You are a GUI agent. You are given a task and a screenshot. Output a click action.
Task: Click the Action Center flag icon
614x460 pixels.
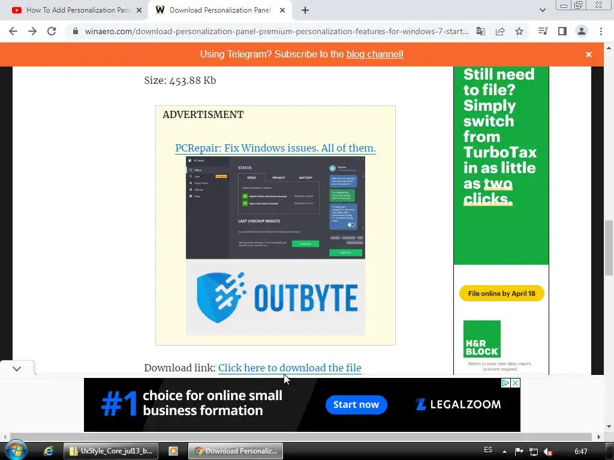coord(519,452)
